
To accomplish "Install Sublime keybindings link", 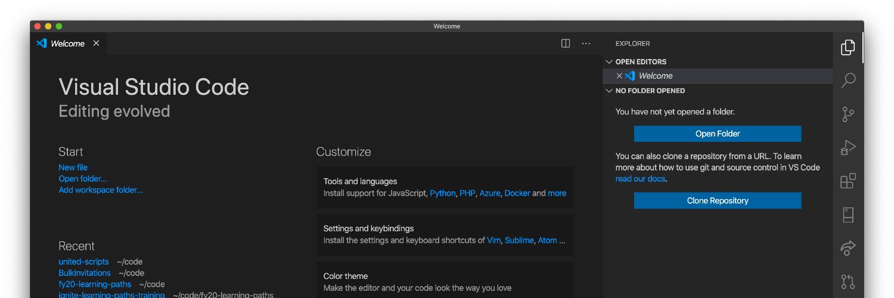I will pyautogui.click(x=519, y=240).
